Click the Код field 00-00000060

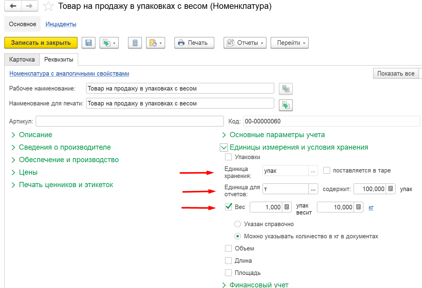pos(332,121)
